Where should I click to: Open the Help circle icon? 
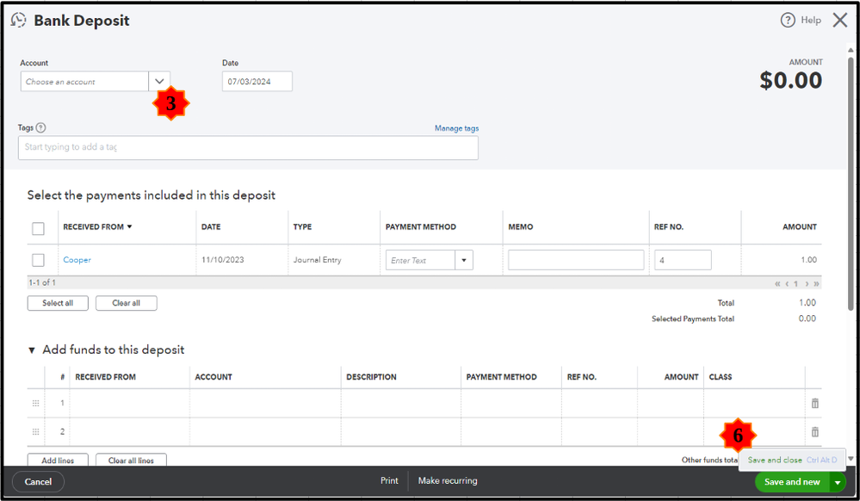pyautogui.click(x=787, y=20)
